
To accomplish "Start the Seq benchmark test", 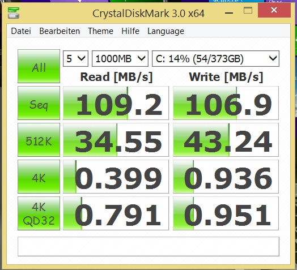I will (x=39, y=103).
